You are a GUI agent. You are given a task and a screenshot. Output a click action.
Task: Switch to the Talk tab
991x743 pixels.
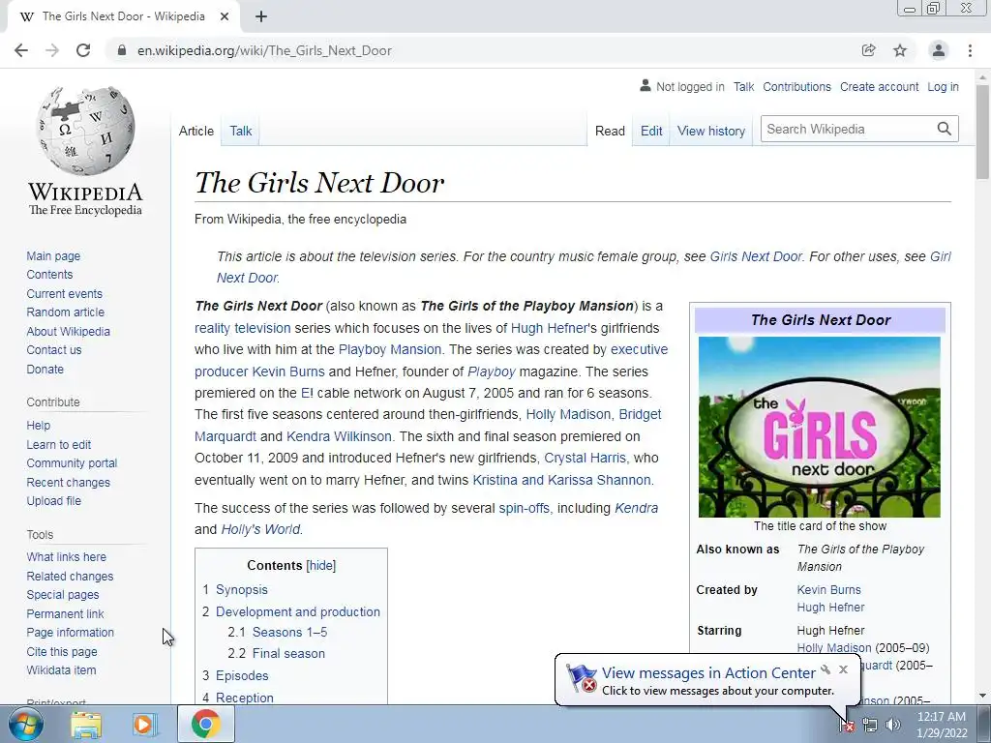(241, 131)
